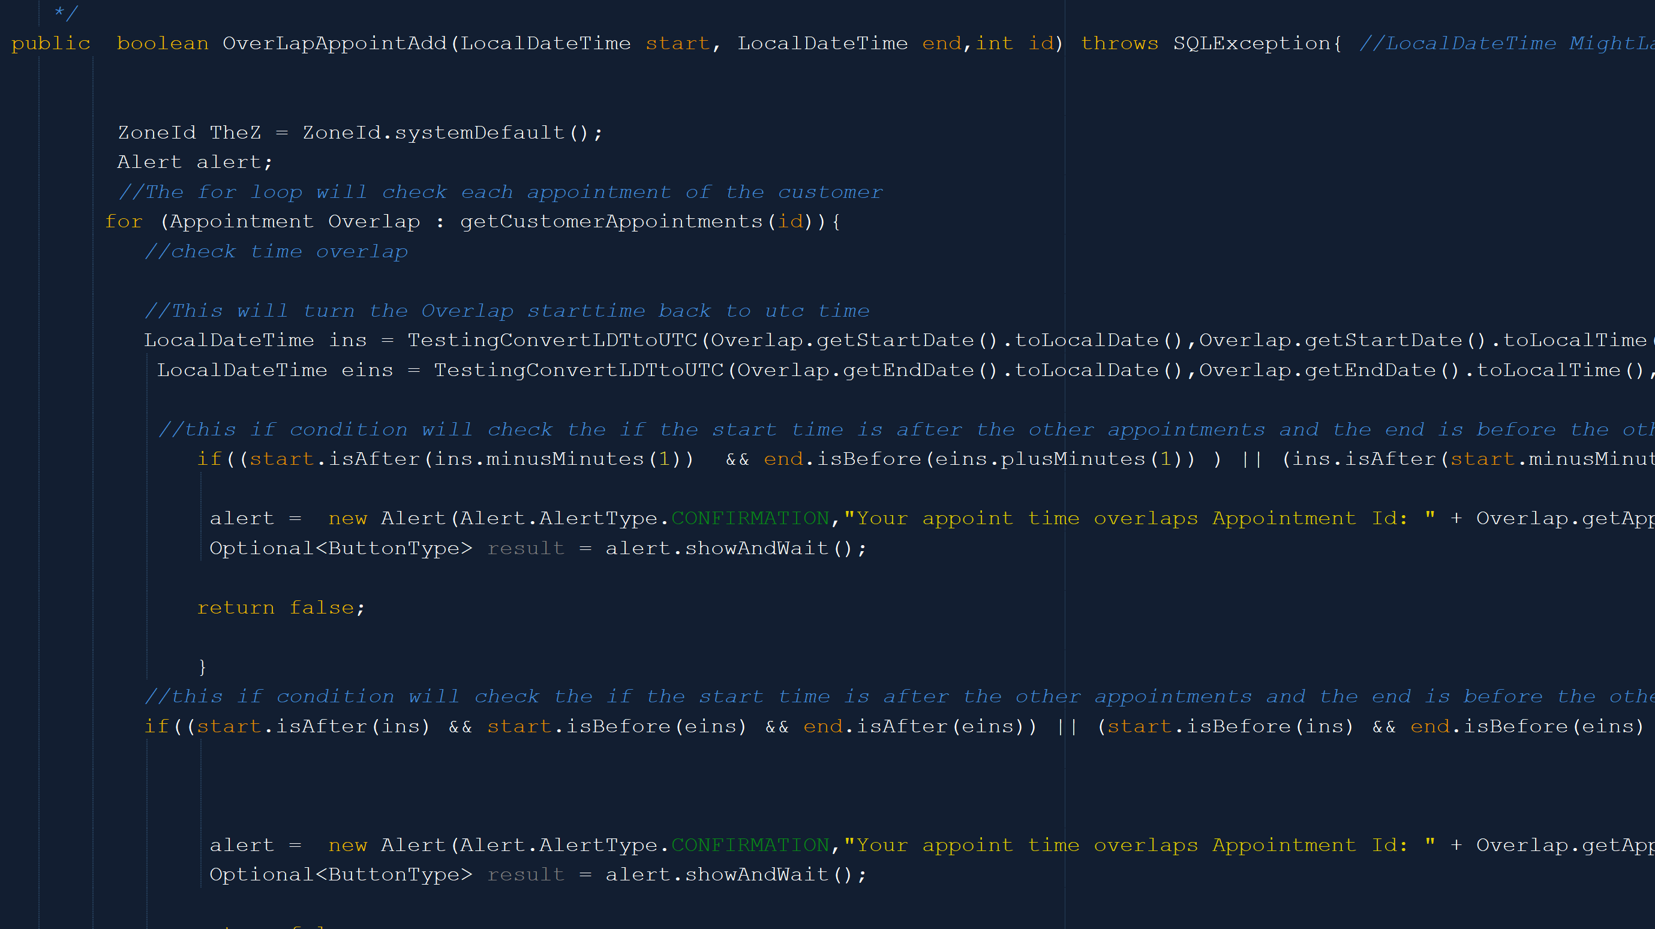Click the closing brace after return false
This screenshot has width=1655, height=929.
pos(202,667)
